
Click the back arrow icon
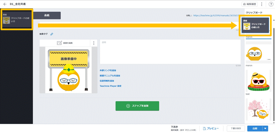click(x=5, y=4)
